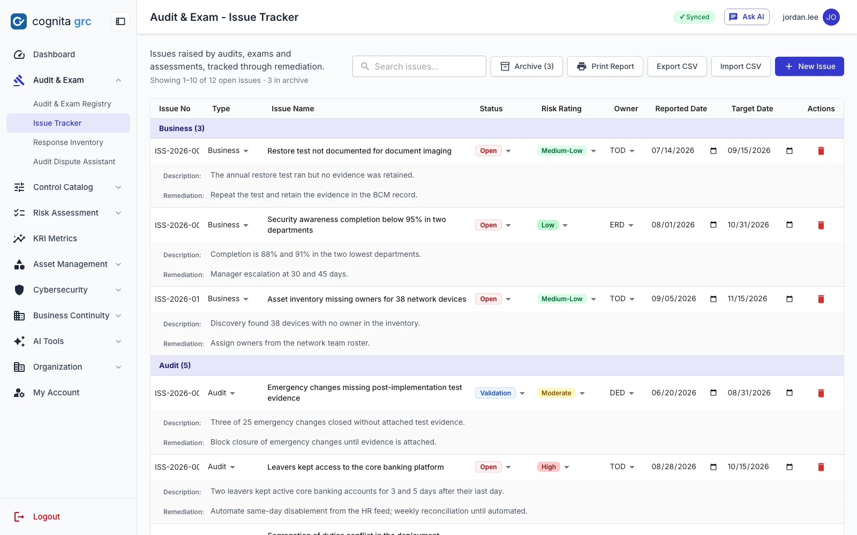Open calendar picker for target date 09/15/2026
857x535 pixels.
click(x=789, y=151)
